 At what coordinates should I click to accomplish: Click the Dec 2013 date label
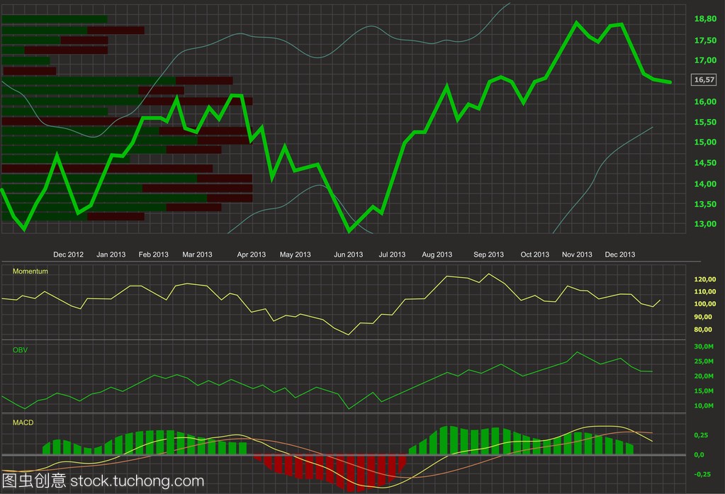[620, 254]
